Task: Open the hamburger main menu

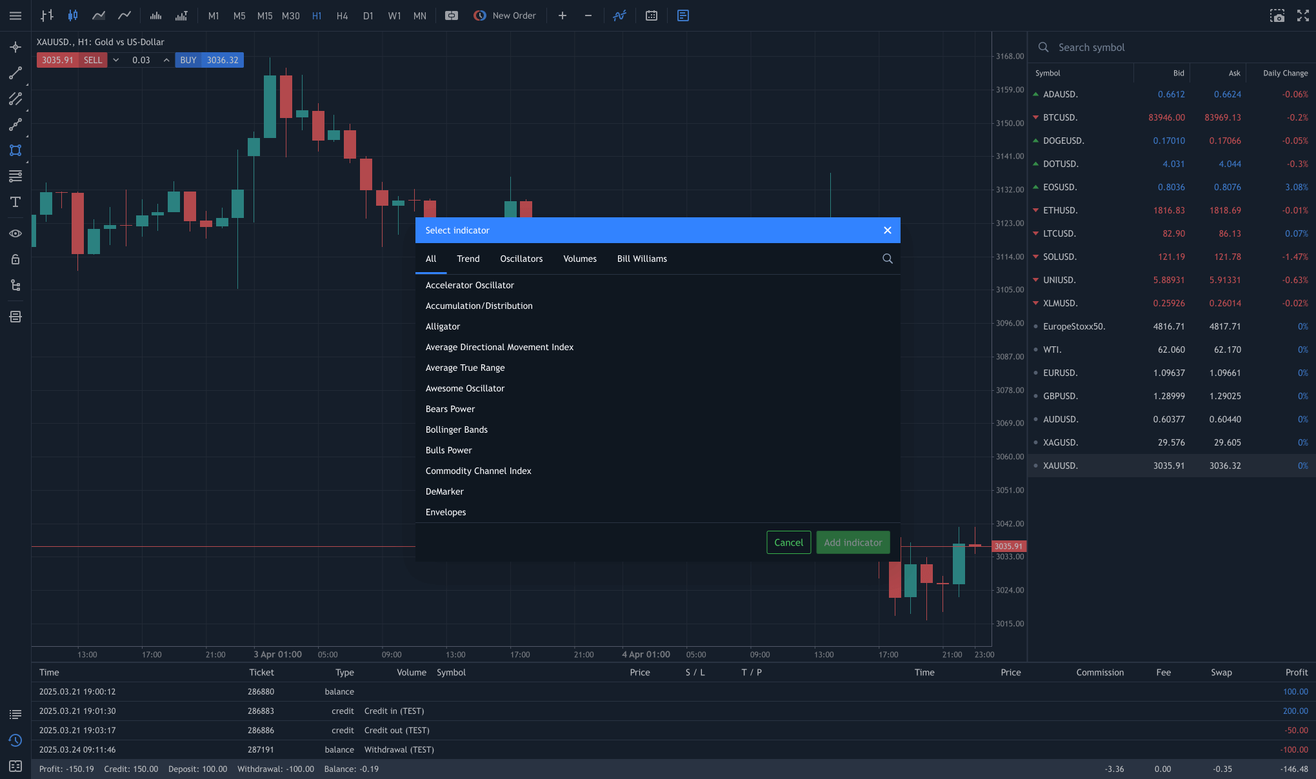Action: tap(15, 15)
